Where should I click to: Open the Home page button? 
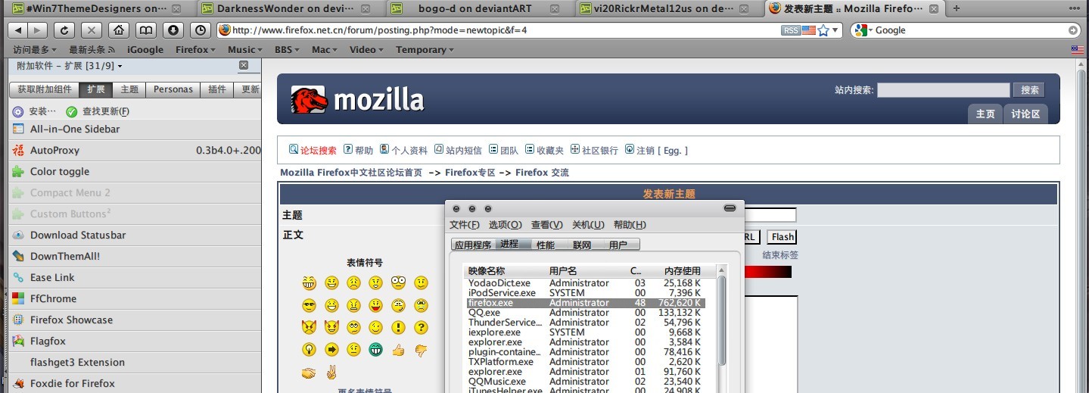point(118,30)
